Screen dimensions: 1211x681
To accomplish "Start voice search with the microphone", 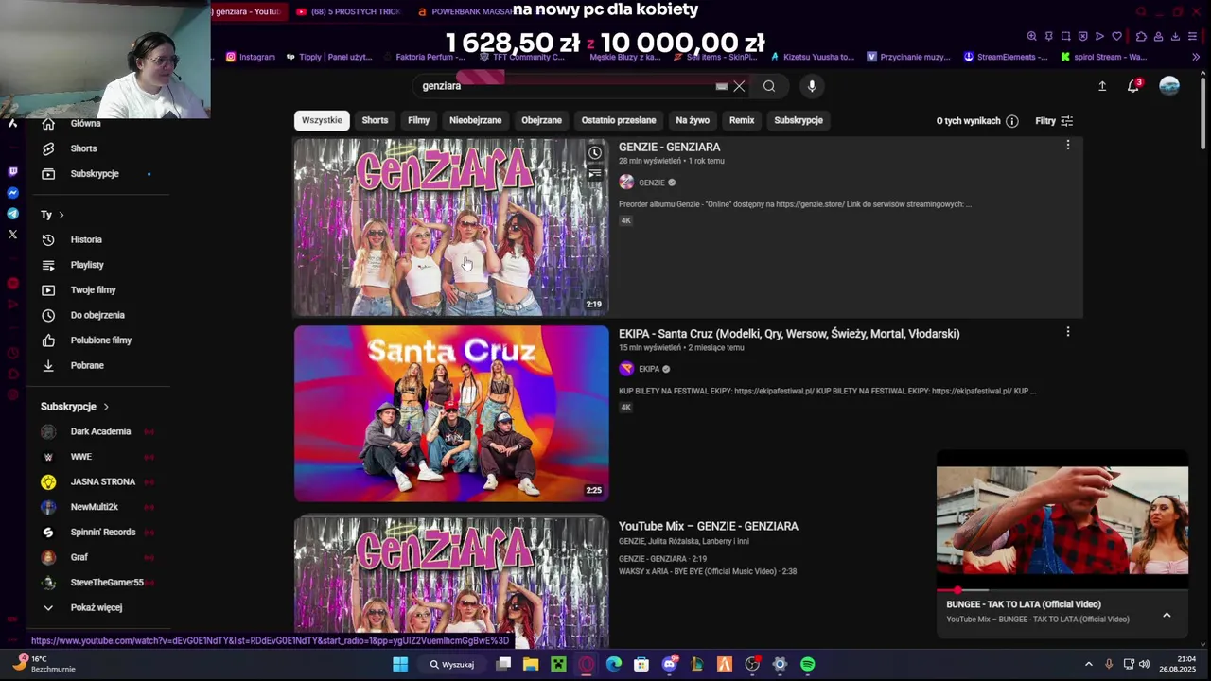I will [x=812, y=86].
